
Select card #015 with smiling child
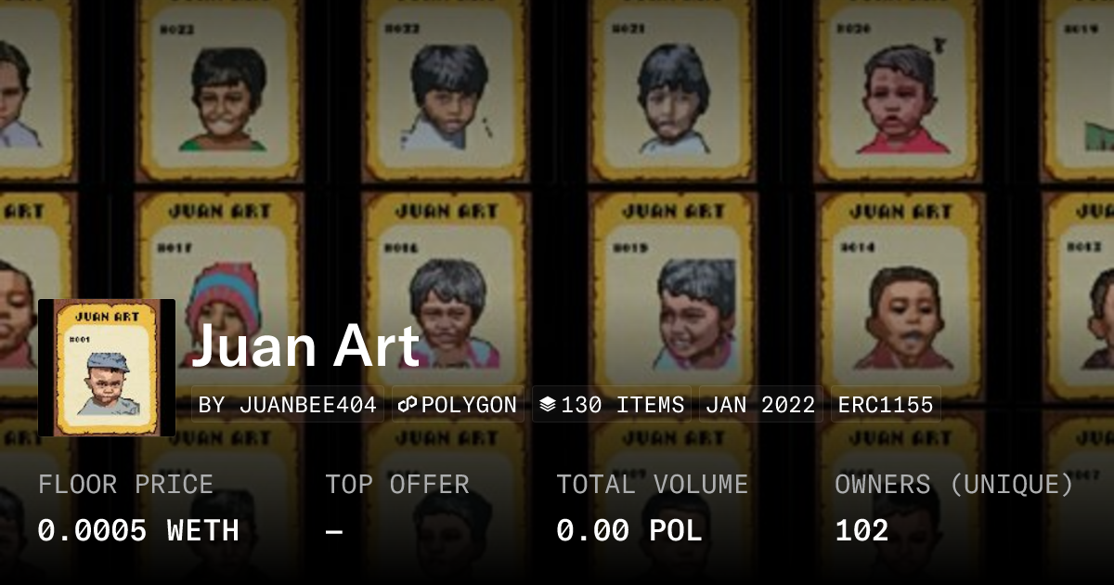pyautogui.click(x=673, y=292)
